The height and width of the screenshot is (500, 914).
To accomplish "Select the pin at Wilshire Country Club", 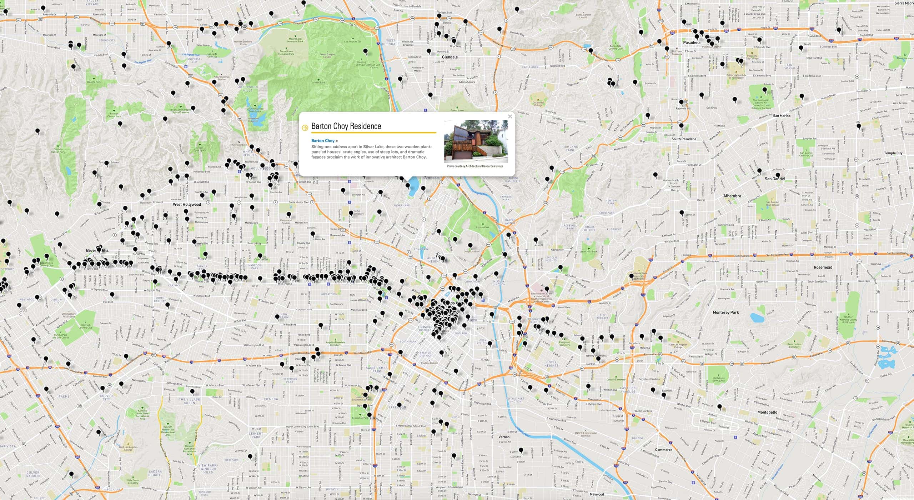I will click(260, 256).
